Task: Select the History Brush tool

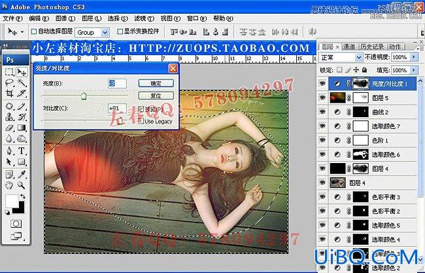Action: tap(22, 117)
